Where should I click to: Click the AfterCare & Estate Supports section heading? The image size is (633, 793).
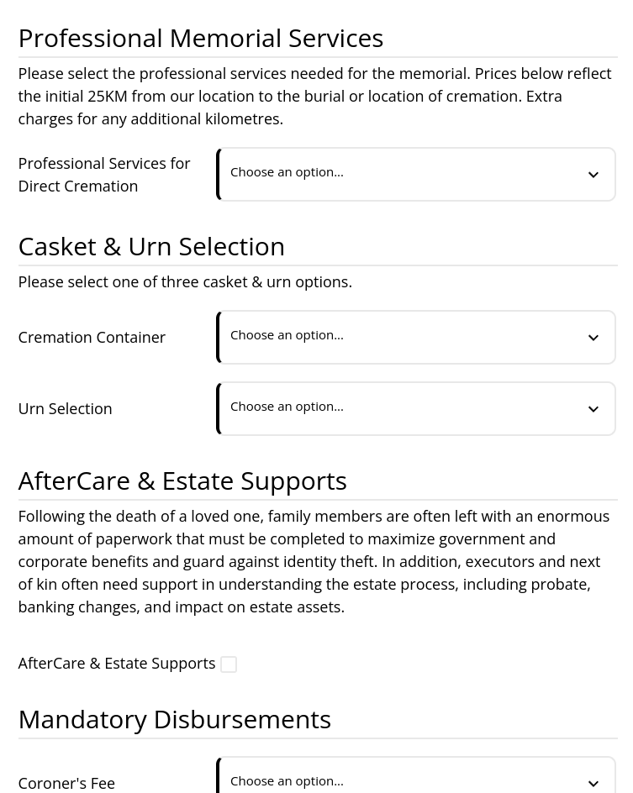pos(182,481)
